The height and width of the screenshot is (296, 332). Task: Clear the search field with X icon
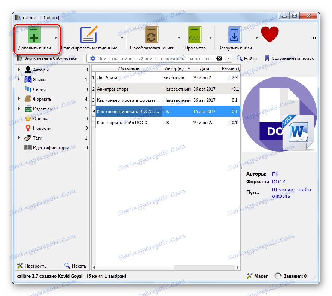pyautogui.click(x=219, y=58)
